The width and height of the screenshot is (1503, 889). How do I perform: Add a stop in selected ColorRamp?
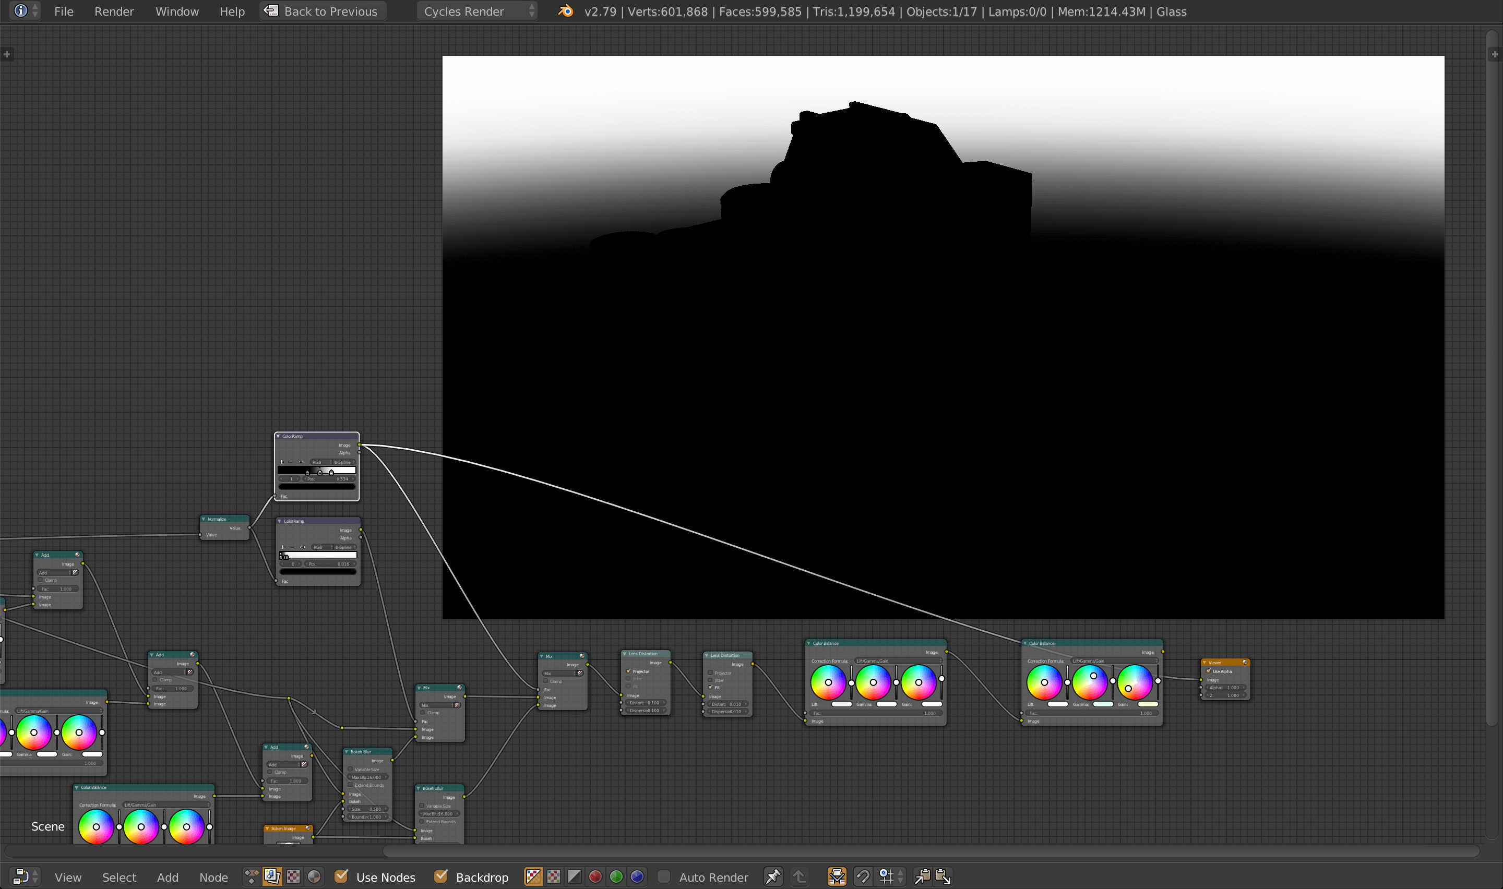[x=281, y=462]
